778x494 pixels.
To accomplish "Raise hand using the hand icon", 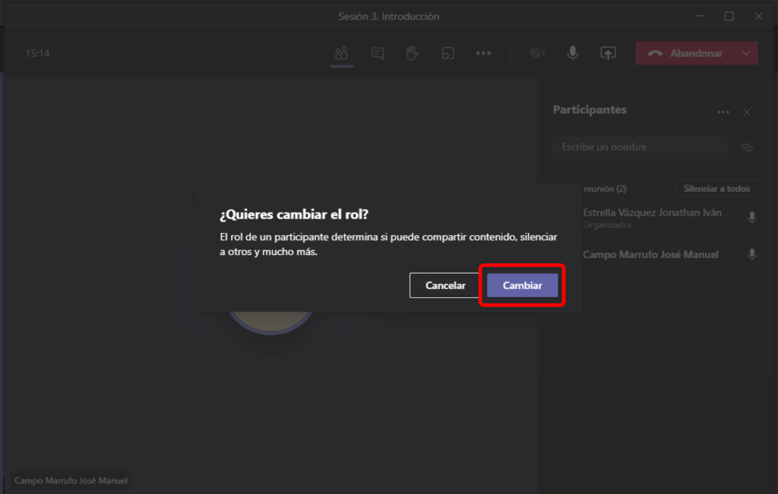I will click(x=412, y=53).
